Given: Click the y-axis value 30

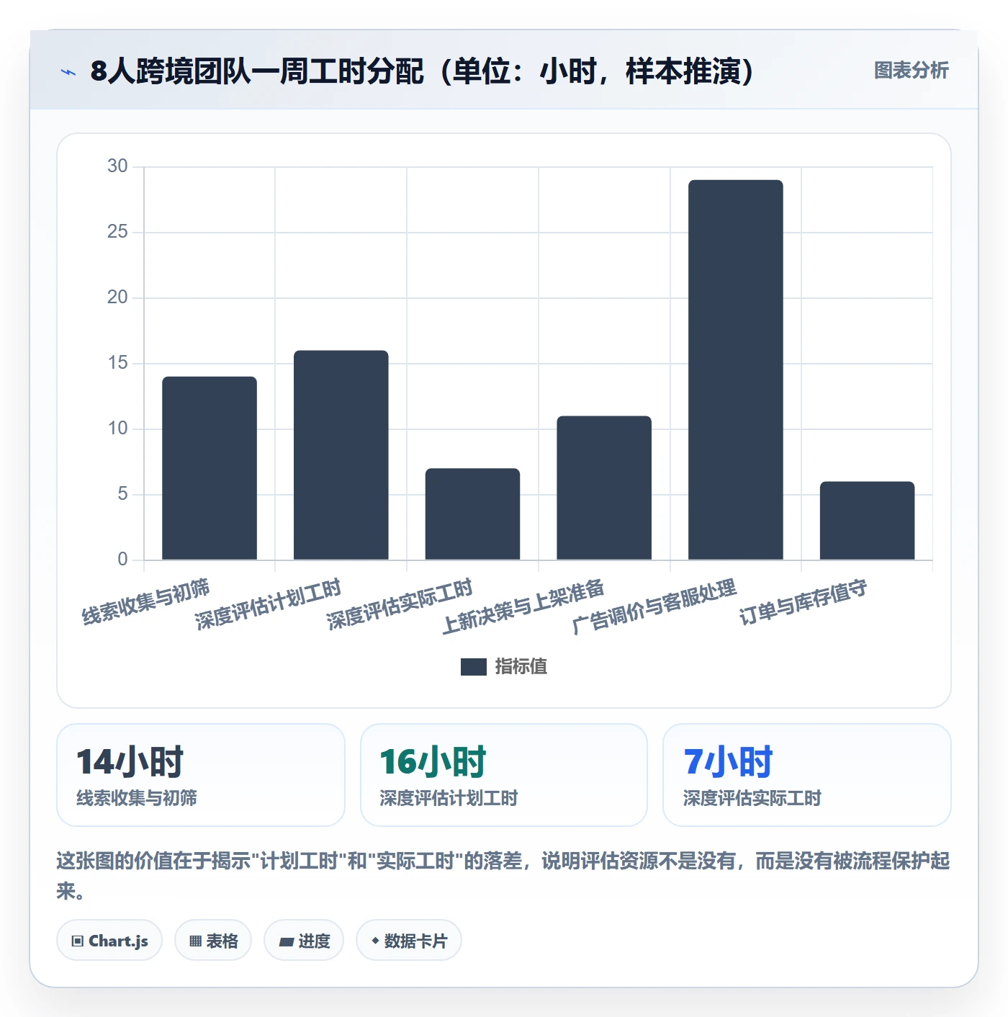Looking at the screenshot, I should (x=117, y=166).
